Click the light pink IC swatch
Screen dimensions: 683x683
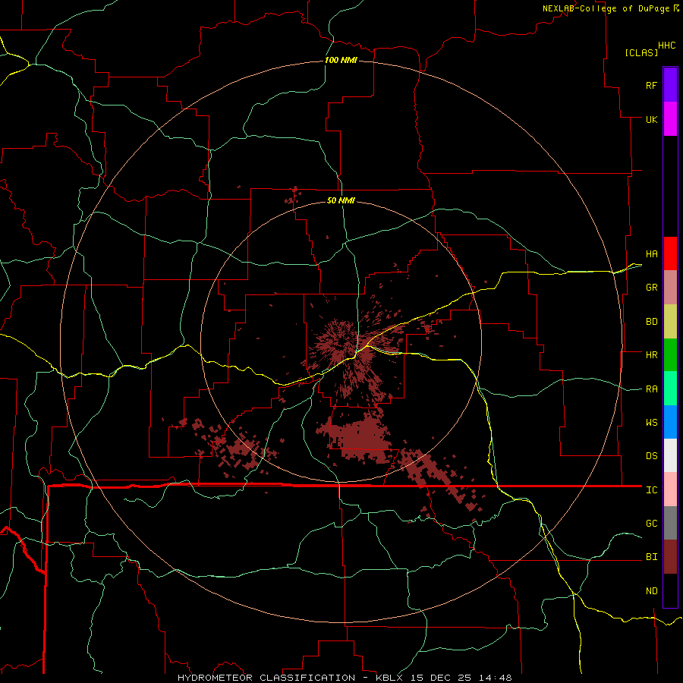pyautogui.click(x=670, y=489)
